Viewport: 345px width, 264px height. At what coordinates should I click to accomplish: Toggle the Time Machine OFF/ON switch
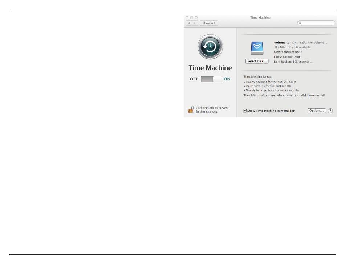(211, 79)
